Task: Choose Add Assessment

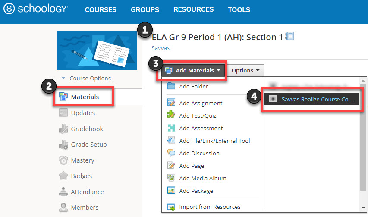Action: pos(201,128)
